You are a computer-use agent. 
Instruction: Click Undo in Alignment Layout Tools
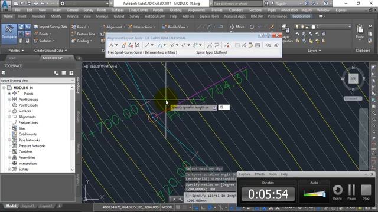268,45
